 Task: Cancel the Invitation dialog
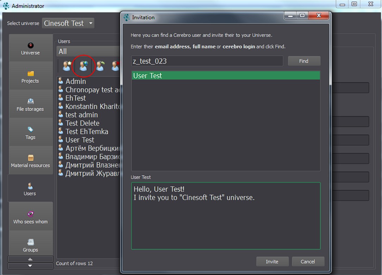point(308,262)
